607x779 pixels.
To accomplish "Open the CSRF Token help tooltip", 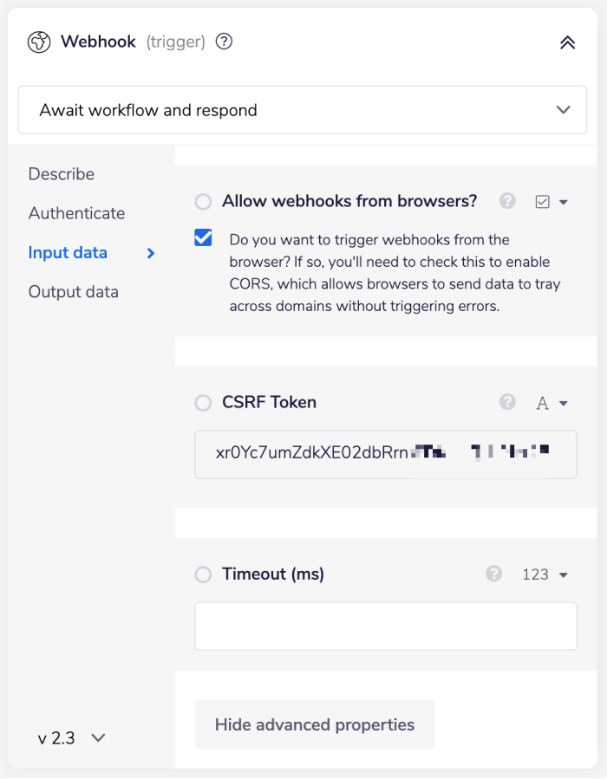I will 507,402.
